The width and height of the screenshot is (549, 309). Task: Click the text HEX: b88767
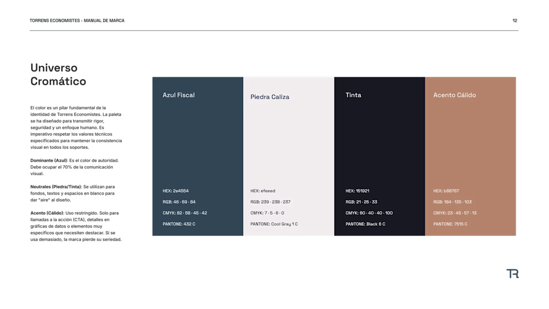[x=446, y=191]
